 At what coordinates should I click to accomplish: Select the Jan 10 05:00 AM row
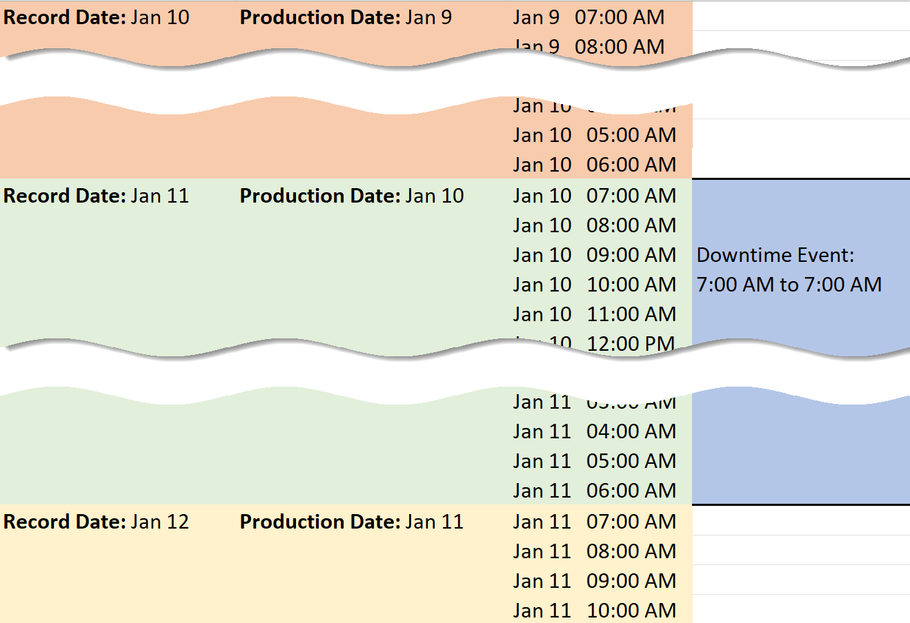pyautogui.click(x=594, y=135)
